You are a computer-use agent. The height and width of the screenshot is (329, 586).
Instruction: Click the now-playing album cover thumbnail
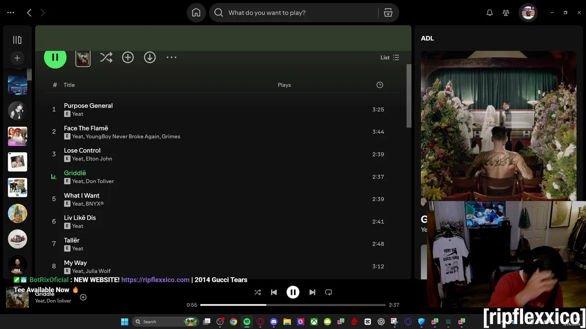click(17, 298)
